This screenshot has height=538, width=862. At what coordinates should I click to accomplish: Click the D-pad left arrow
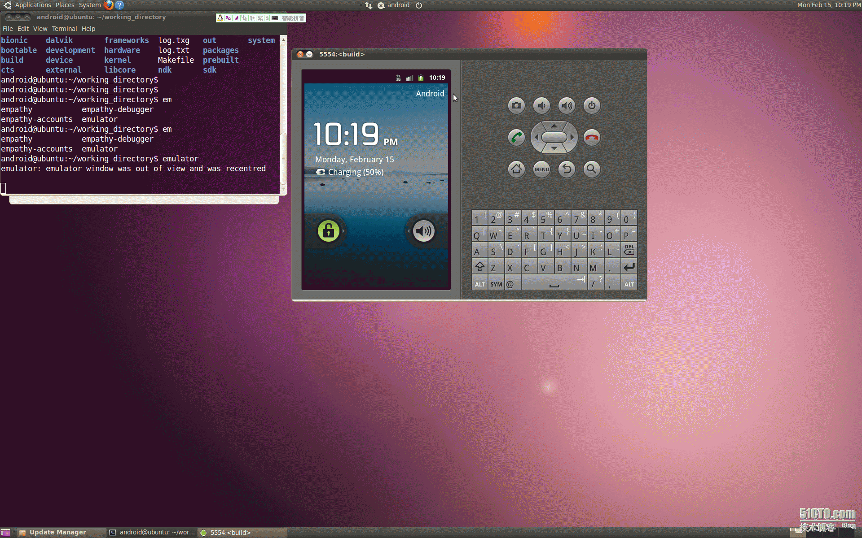coord(536,137)
